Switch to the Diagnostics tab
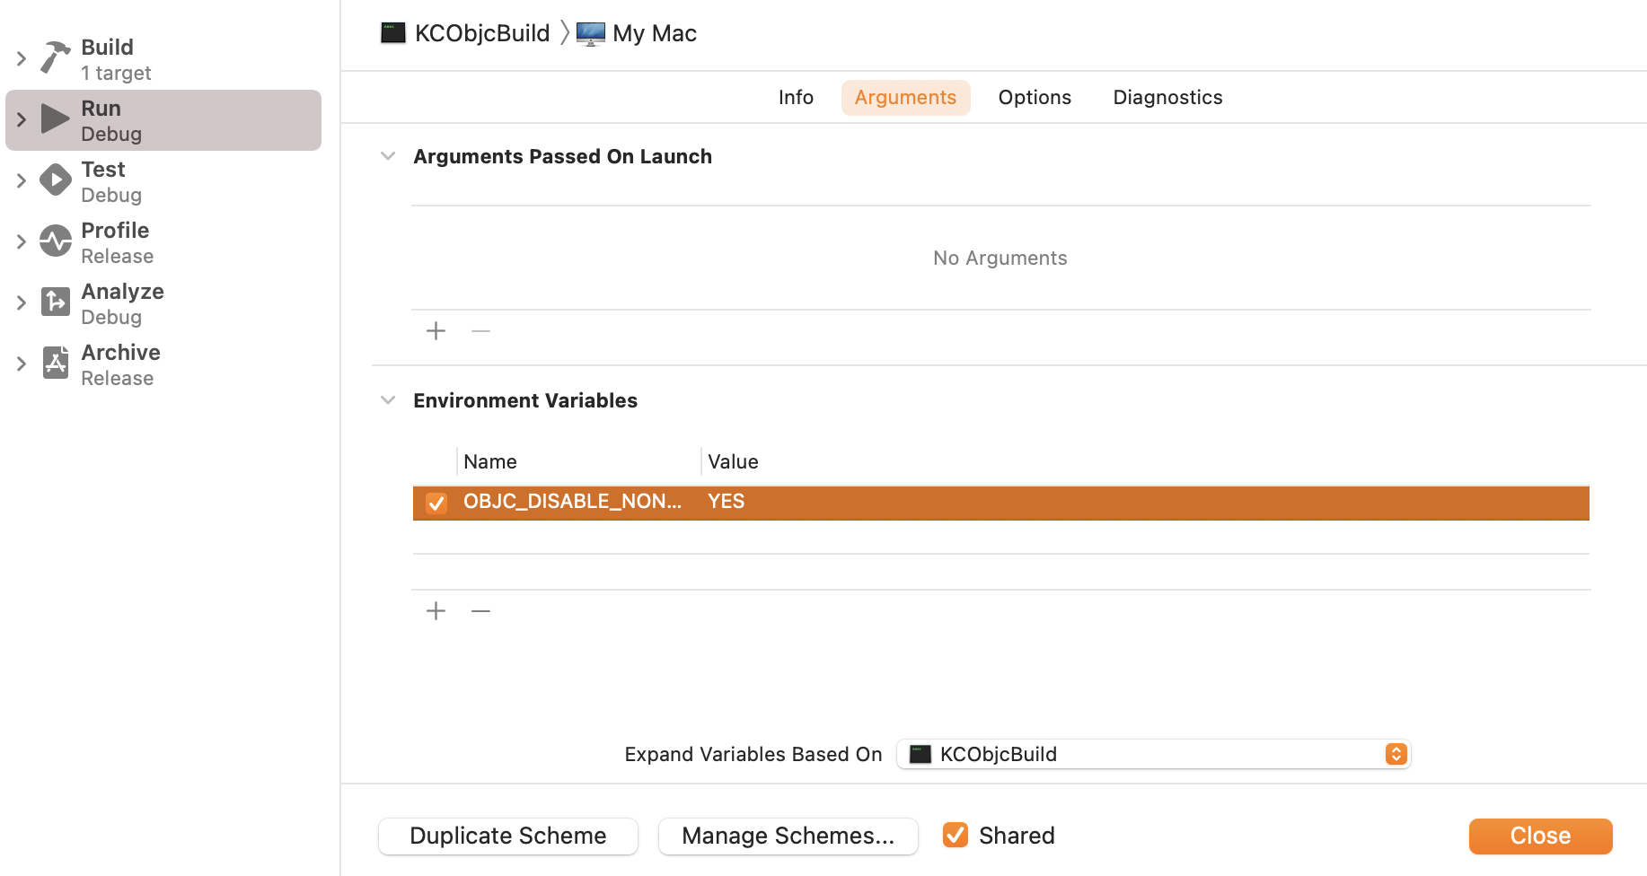The image size is (1647, 876). coord(1167,97)
